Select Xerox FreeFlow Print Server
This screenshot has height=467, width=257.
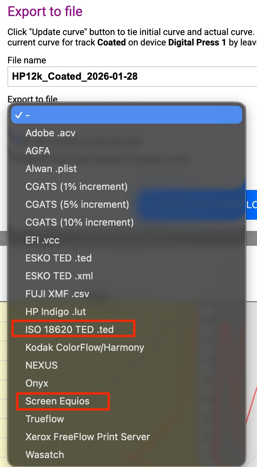click(x=88, y=437)
